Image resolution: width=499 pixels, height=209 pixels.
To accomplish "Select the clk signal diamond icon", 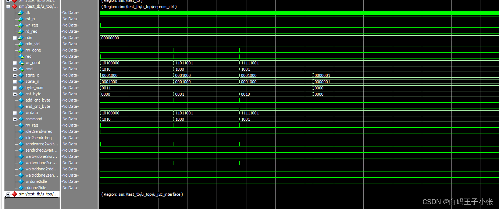I will 21,13.
